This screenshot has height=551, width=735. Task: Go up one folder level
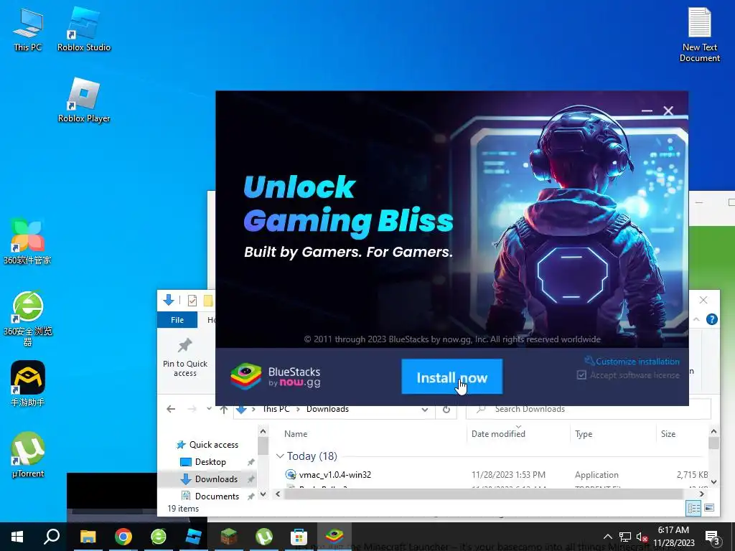click(x=224, y=409)
